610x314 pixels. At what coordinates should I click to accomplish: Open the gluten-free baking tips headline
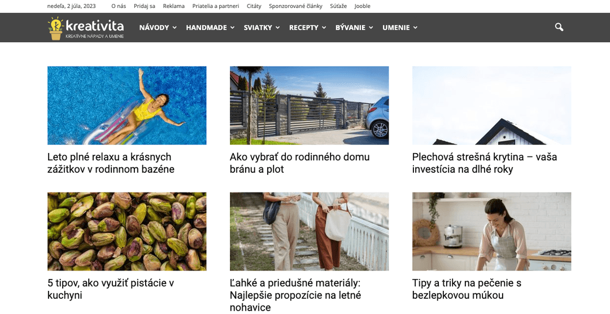tap(467, 289)
